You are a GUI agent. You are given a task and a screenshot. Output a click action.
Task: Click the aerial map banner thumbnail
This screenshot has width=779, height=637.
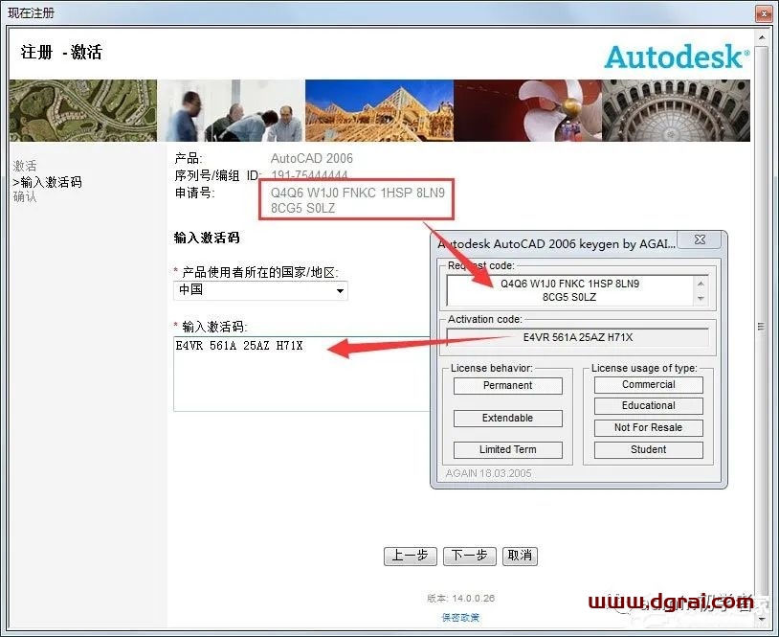click(83, 110)
